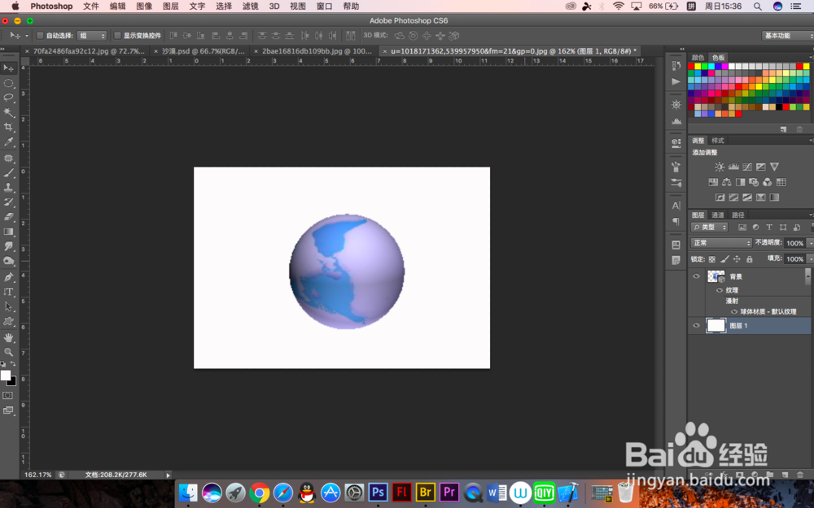Add a Photo Filter adjustment
The image size is (814, 508).
point(754,182)
